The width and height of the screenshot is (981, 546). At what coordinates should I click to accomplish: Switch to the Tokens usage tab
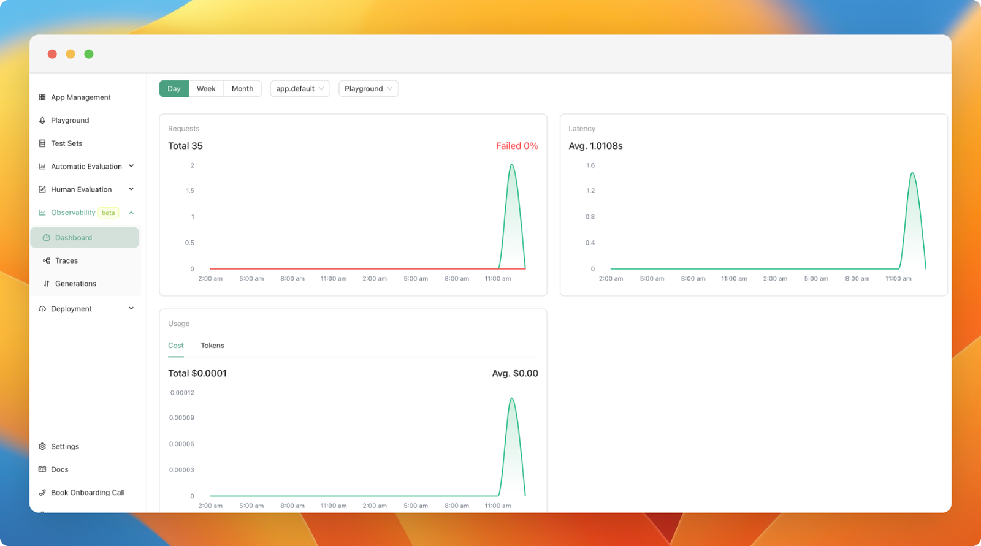pos(212,346)
